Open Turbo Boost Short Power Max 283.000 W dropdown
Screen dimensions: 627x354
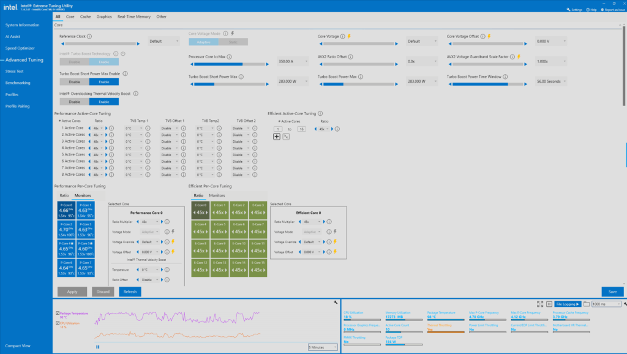[x=293, y=81]
